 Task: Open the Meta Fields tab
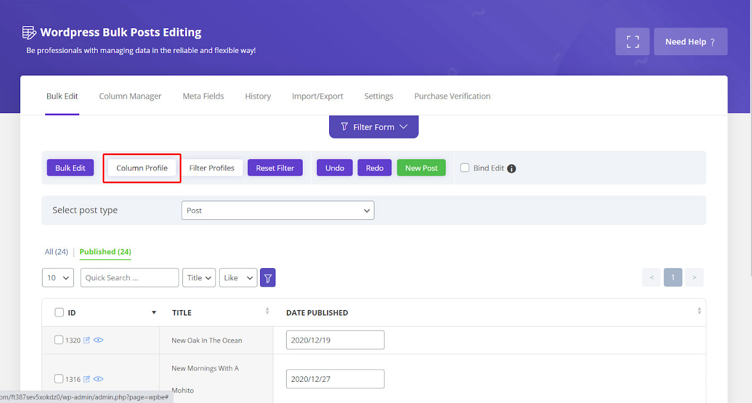coord(203,96)
